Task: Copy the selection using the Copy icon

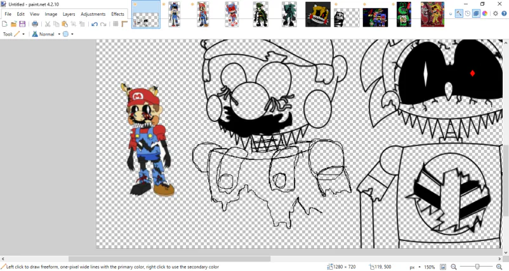Action: click(x=56, y=24)
